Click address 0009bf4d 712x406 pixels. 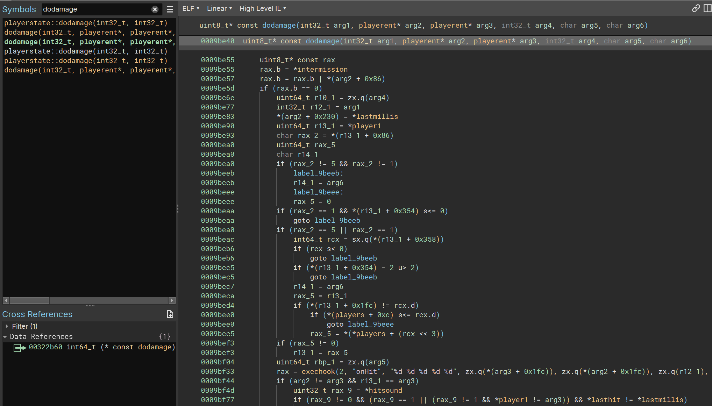click(x=218, y=390)
